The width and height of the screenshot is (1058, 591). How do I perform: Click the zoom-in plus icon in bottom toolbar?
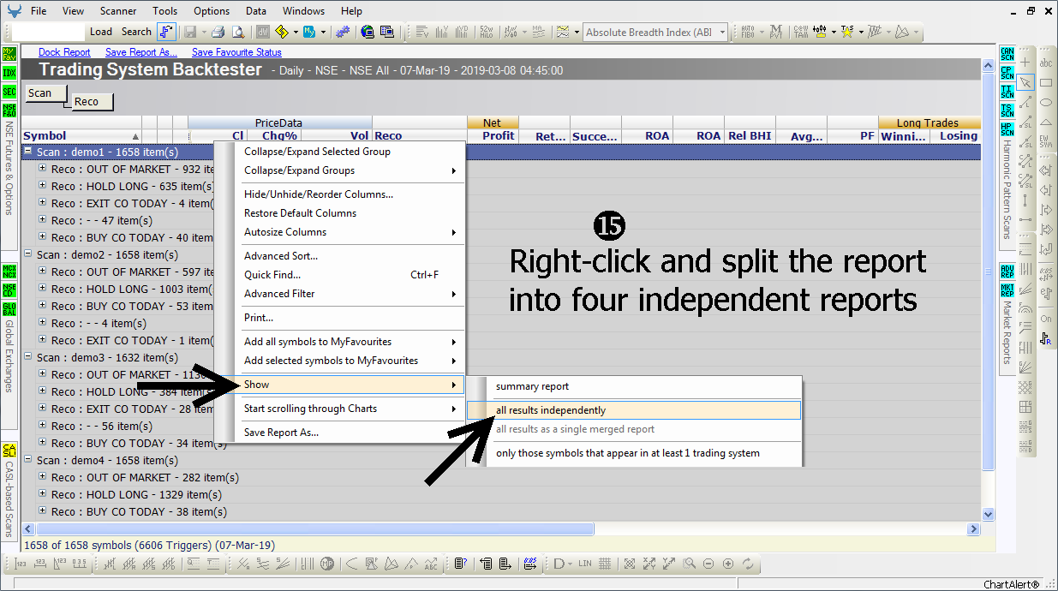click(728, 564)
